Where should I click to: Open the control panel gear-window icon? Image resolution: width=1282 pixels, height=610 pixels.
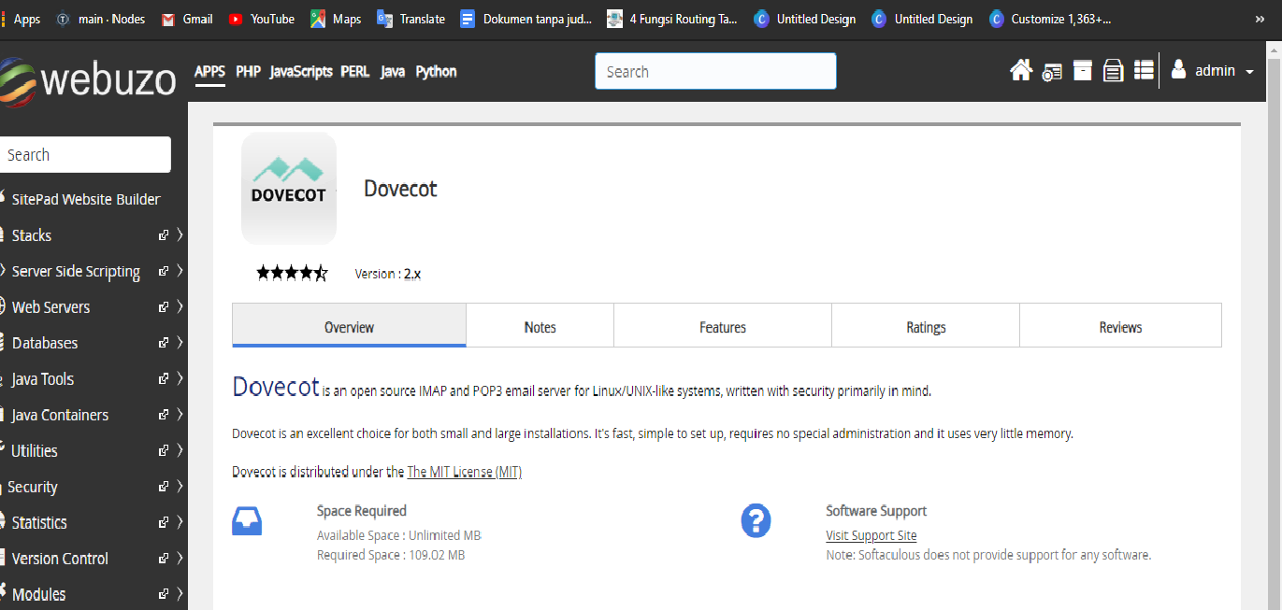(1052, 72)
